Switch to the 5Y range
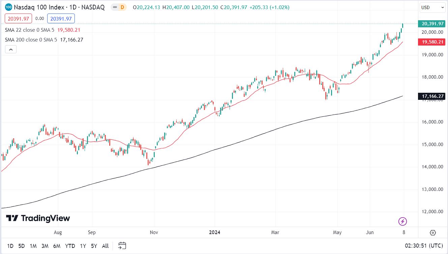 pos(94,246)
